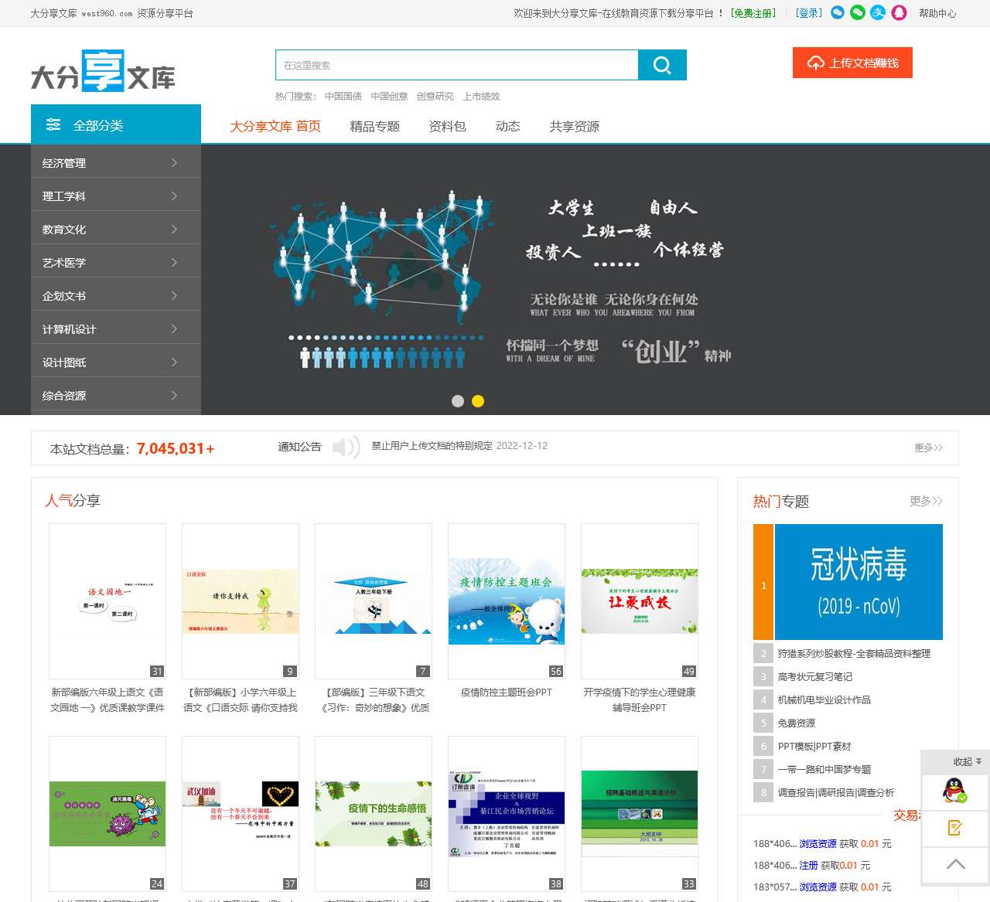990x902 pixels.
Task: Expand the 理工学科 category arrow
Action: 174,196
